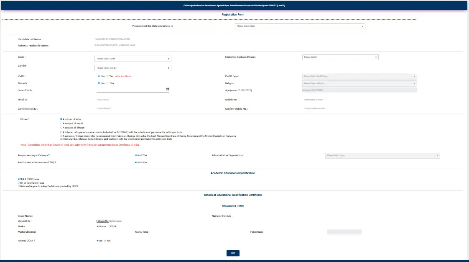Open the Date of Birth calendar icon
The image size is (469, 262).
168,89
